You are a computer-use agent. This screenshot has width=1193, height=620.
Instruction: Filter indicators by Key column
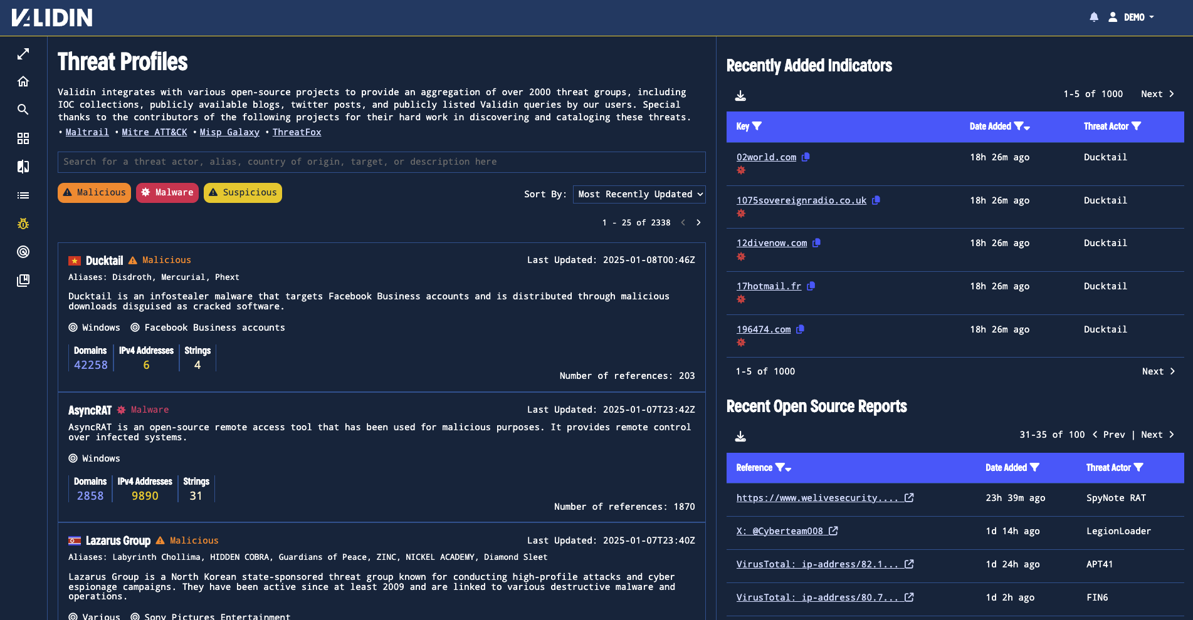(757, 126)
